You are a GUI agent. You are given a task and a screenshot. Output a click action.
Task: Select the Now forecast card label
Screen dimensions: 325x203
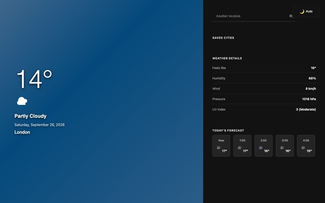pos(221,141)
